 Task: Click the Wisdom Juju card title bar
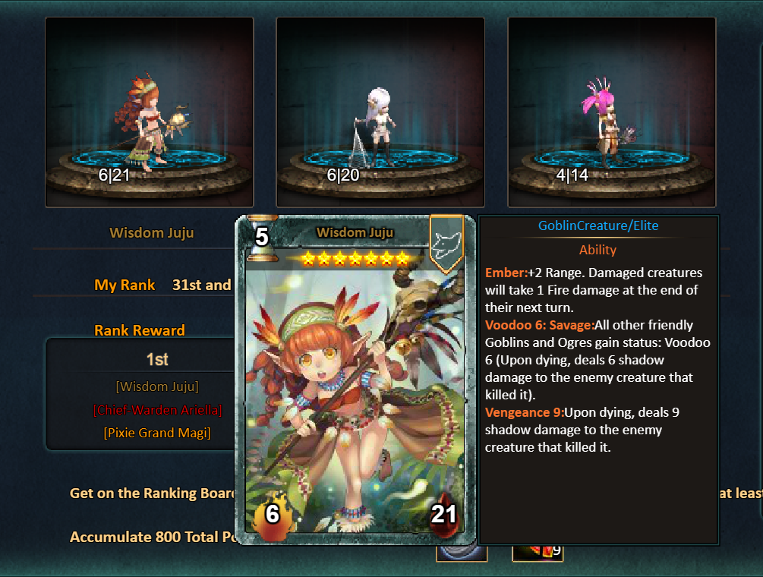(x=355, y=232)
